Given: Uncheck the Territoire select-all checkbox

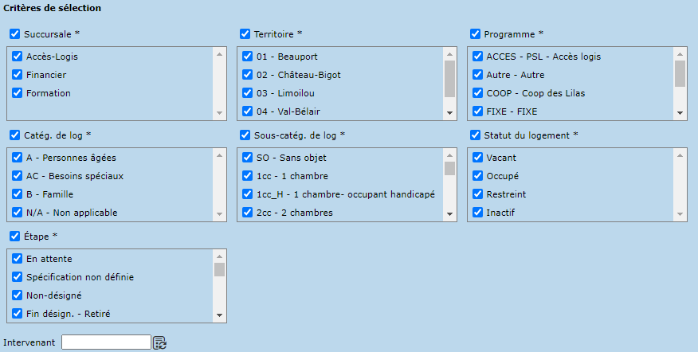Looking at the screenshot, I should 245,34.
